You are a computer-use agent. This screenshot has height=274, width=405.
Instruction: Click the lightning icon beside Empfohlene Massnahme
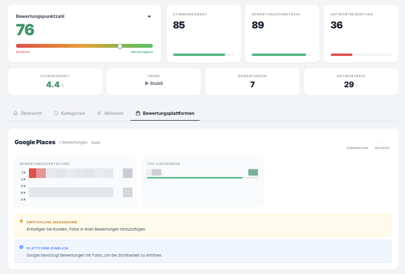click(x=21, y=221)
